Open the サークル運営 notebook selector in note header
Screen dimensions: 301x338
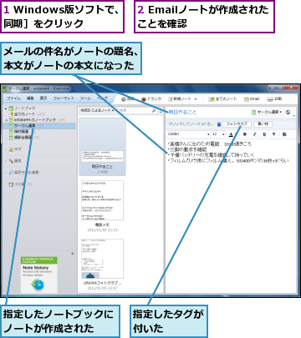tap(268, 112)
